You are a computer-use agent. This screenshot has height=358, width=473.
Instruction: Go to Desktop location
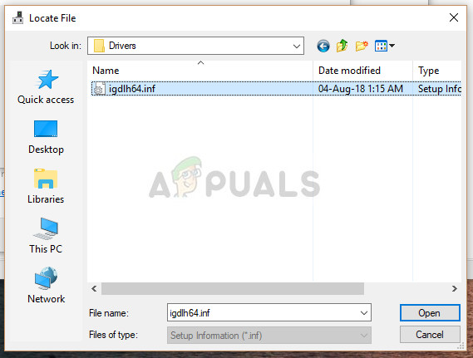click(x=46, y=137)
